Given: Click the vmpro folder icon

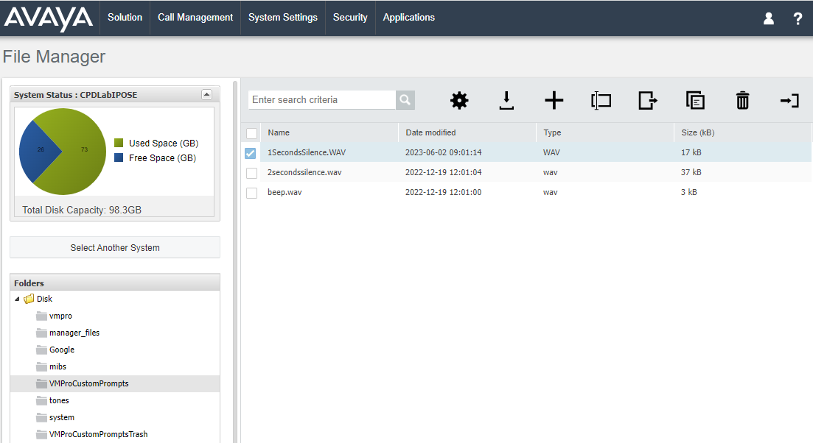Looking at the screenshot, I should click(41, 316).
